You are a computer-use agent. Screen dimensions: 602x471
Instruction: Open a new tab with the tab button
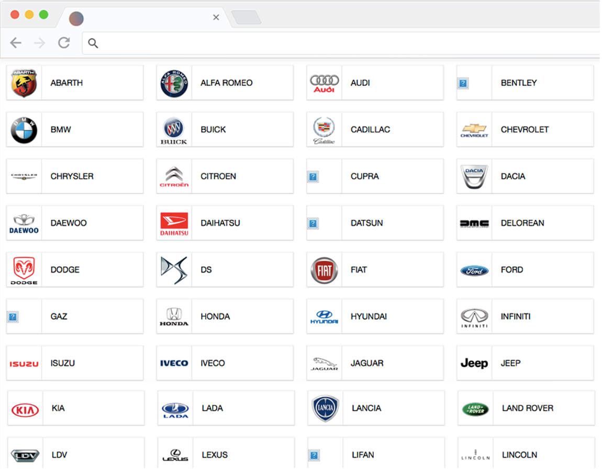pyautogui.click(x=247, y=18)
